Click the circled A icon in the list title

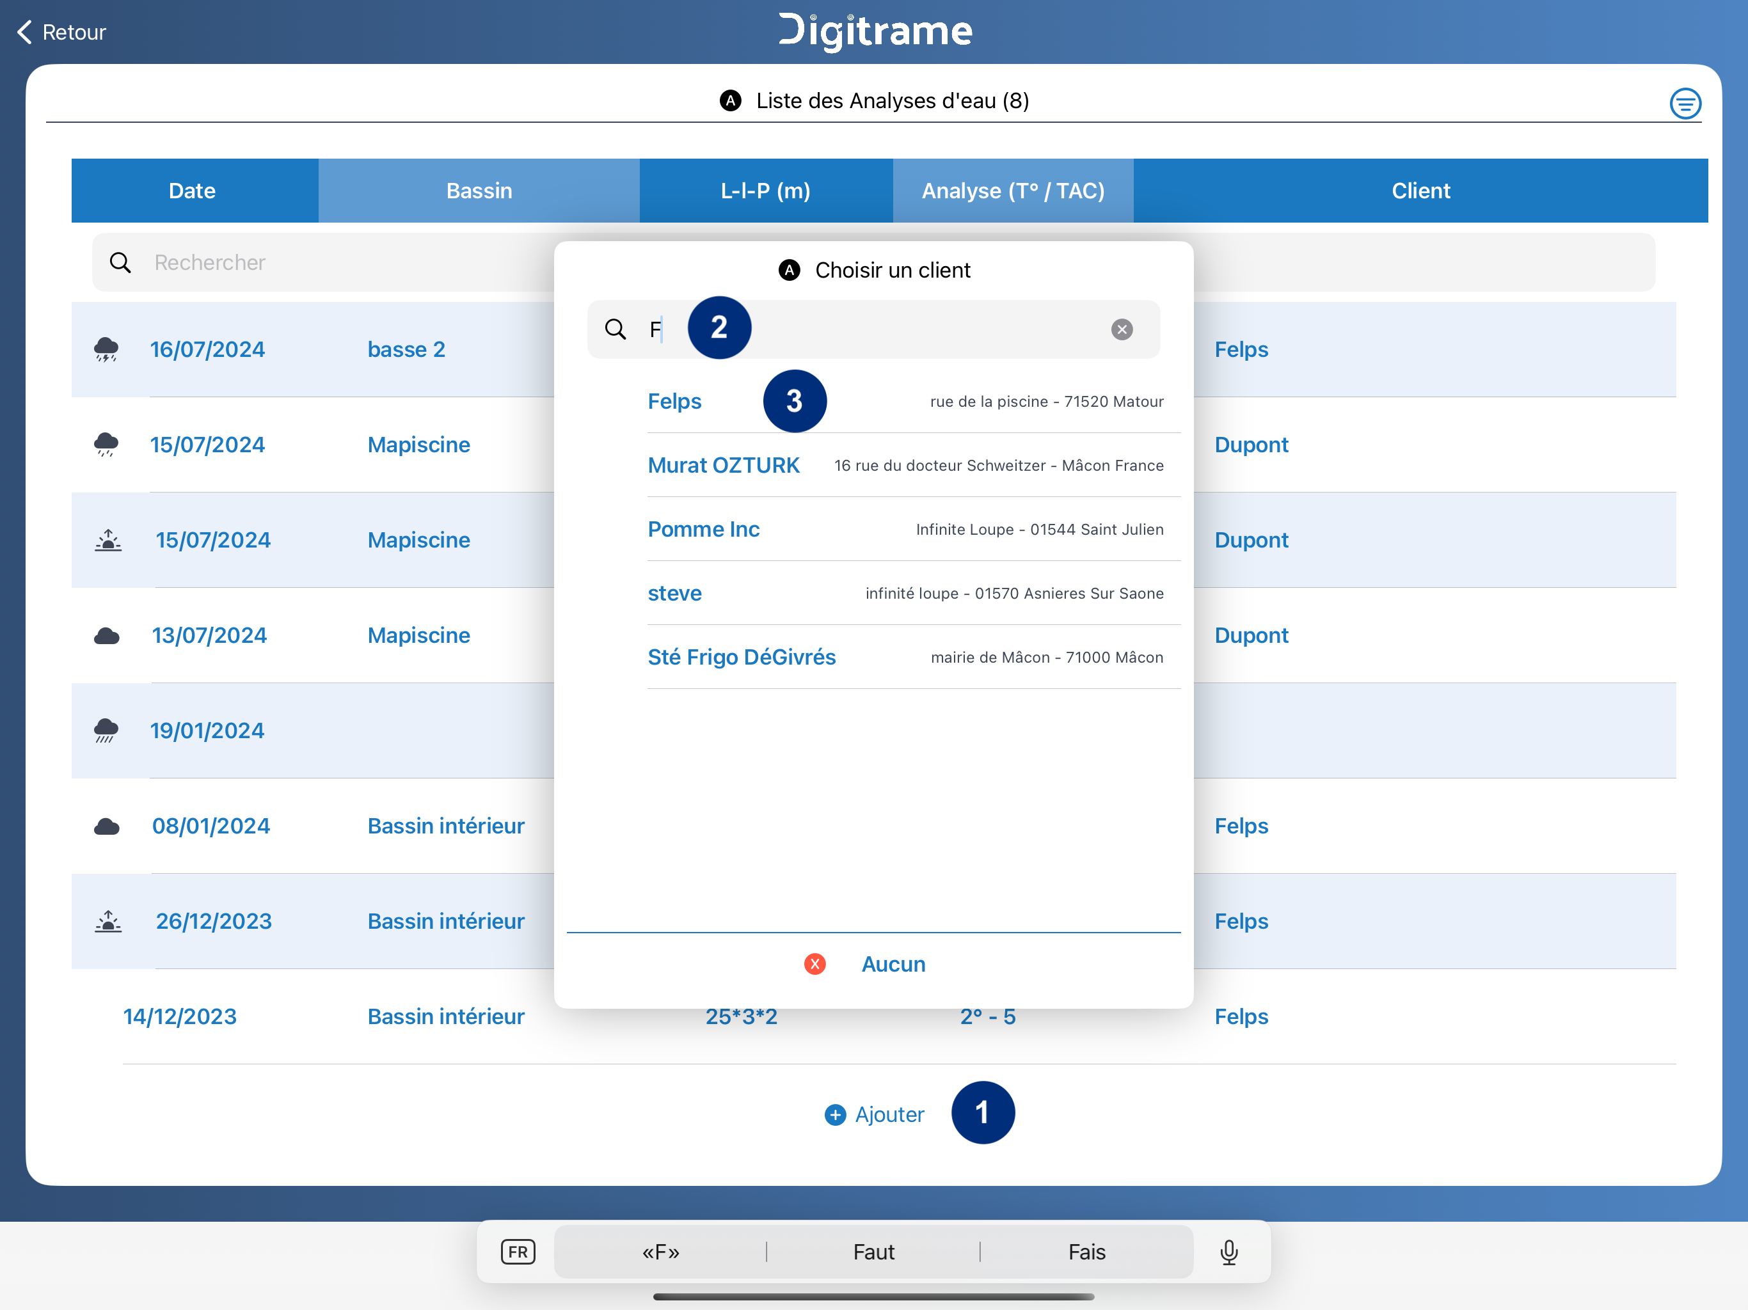[730, 101]
